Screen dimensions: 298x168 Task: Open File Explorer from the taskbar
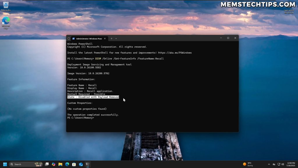(x=61, y=164)
